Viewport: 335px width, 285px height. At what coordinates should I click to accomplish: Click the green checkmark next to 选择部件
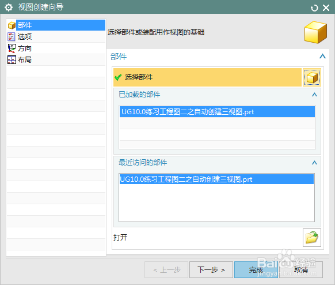click(x=118, y=77)
